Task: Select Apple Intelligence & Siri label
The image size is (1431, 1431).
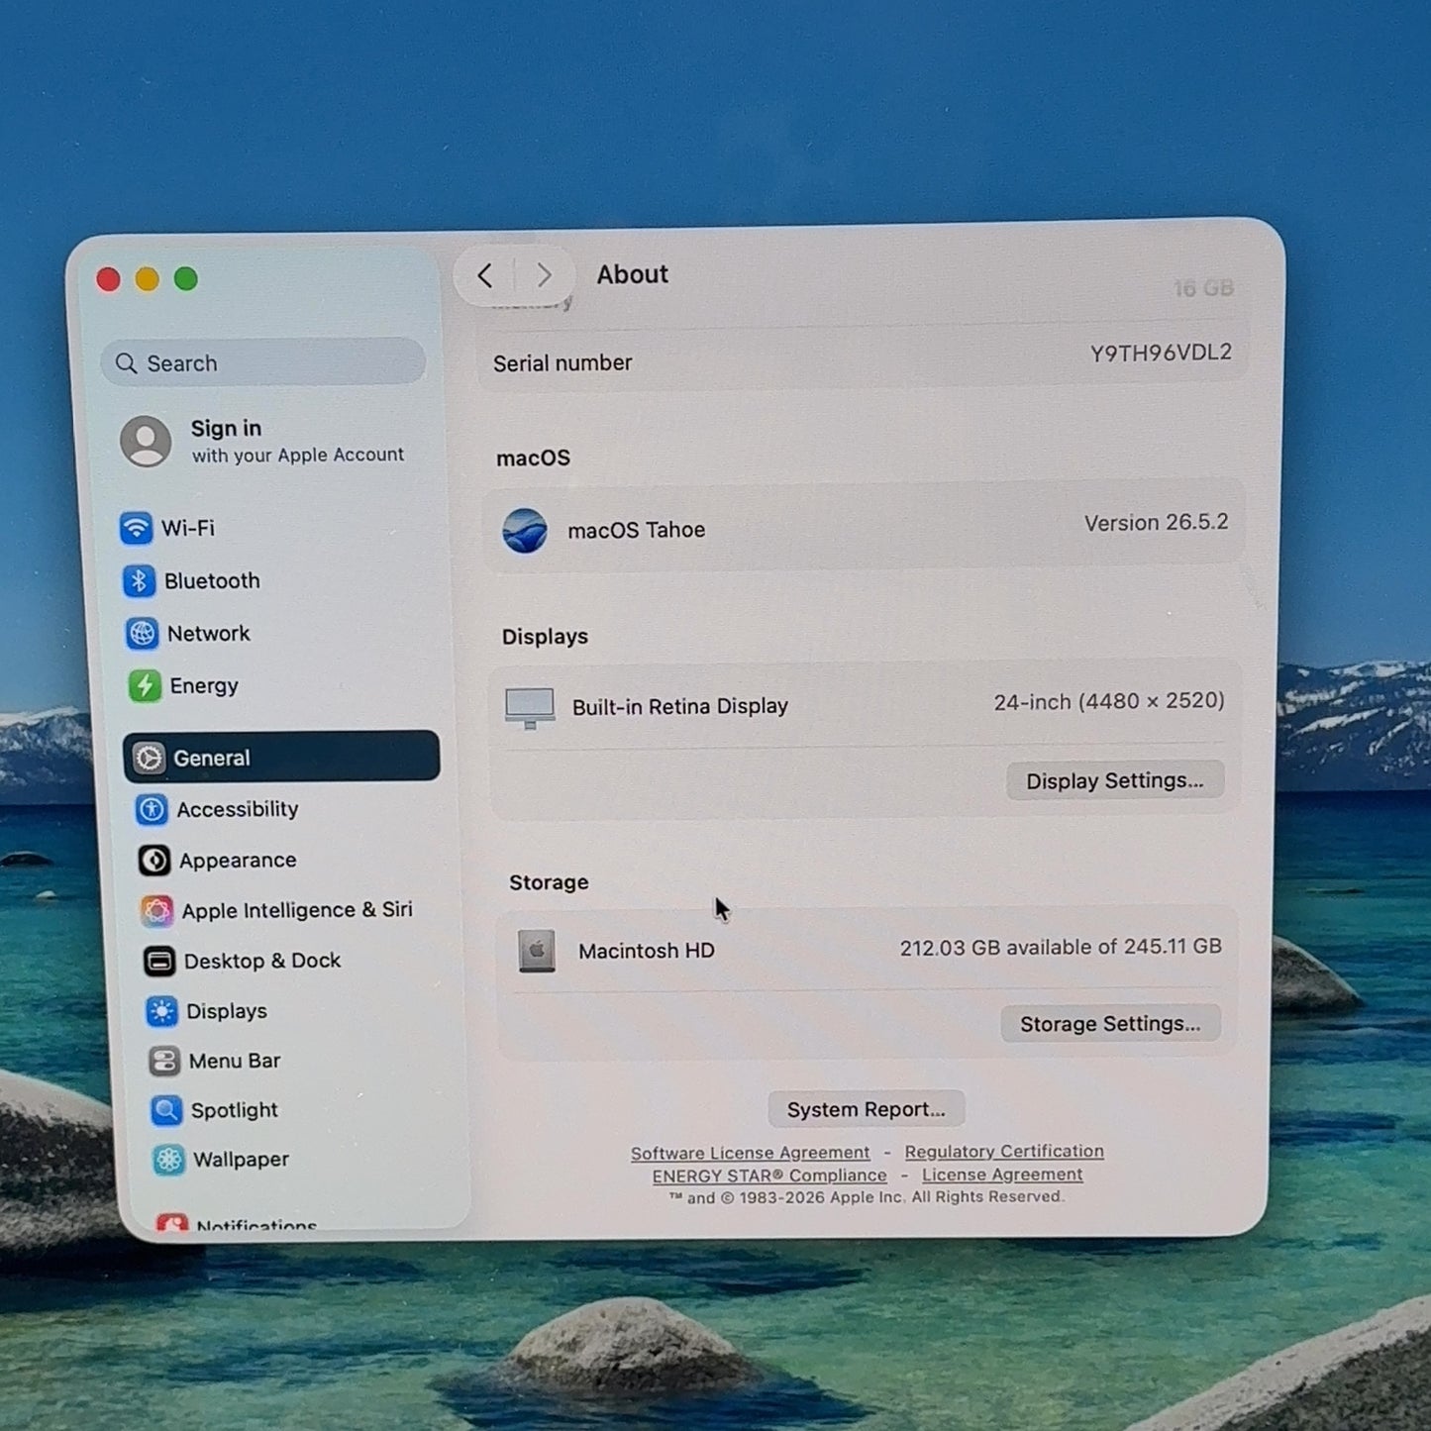Action: tap(297, 910)
